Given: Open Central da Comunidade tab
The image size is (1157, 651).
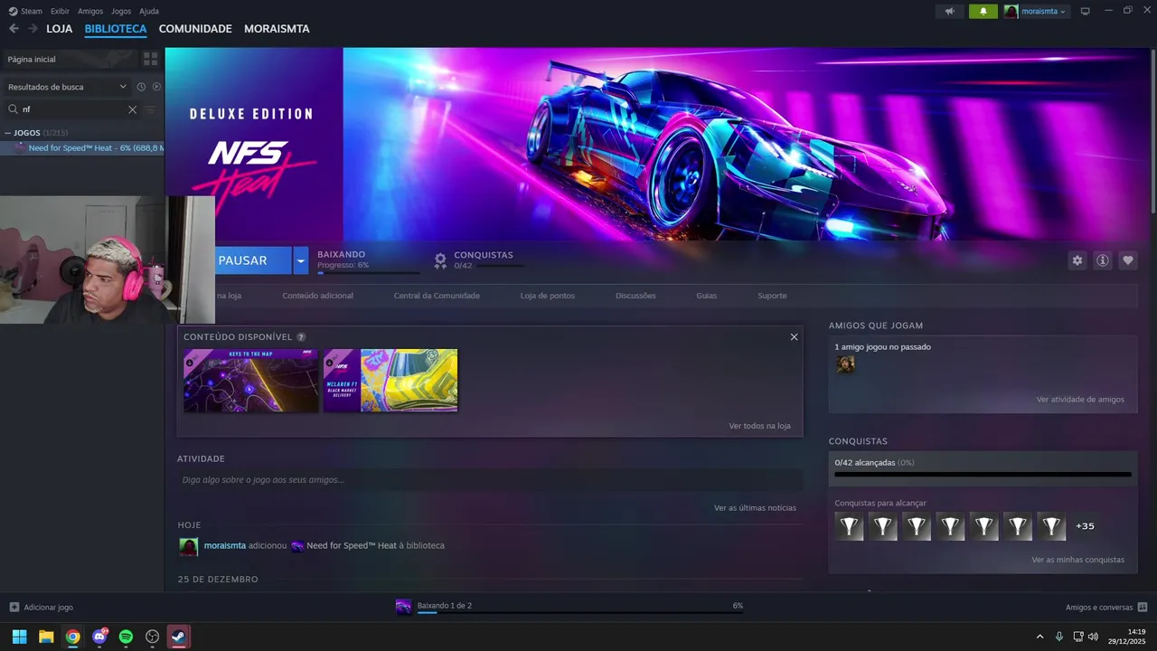Looking at the screenshot, I should [437, 296].
